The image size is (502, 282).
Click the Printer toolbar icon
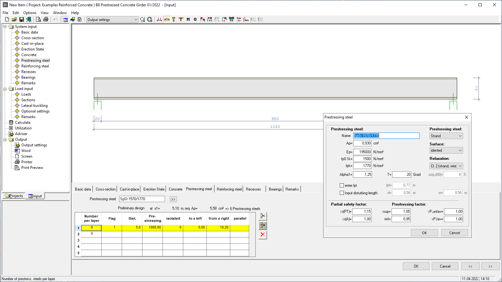click(46, 19)
